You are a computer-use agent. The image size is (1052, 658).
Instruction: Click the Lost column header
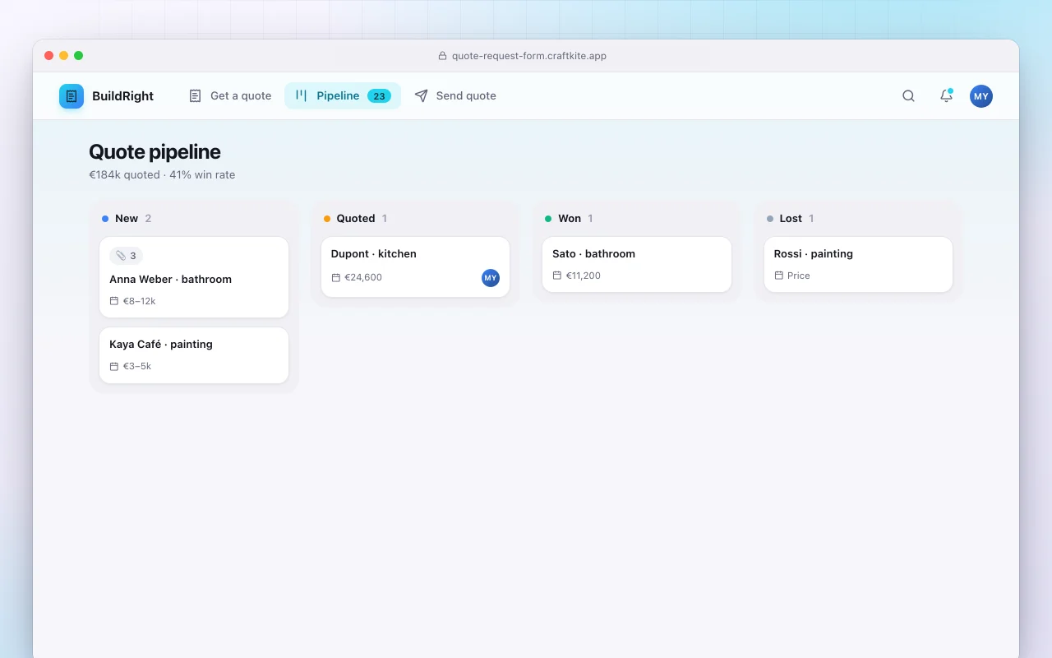coord(791,219)
